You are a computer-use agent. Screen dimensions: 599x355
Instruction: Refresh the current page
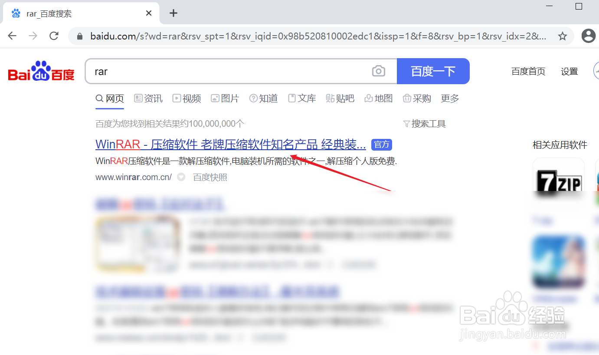click(54, 36)
